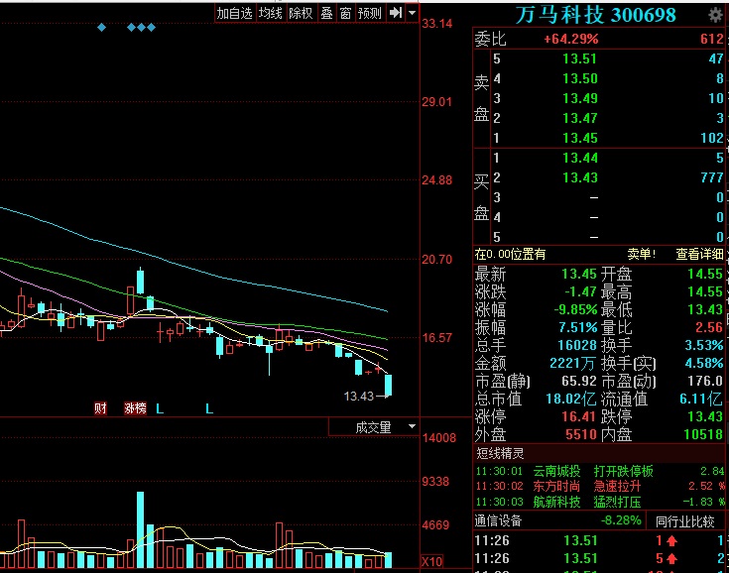Open the 窗 window layout option

[345, 13]
